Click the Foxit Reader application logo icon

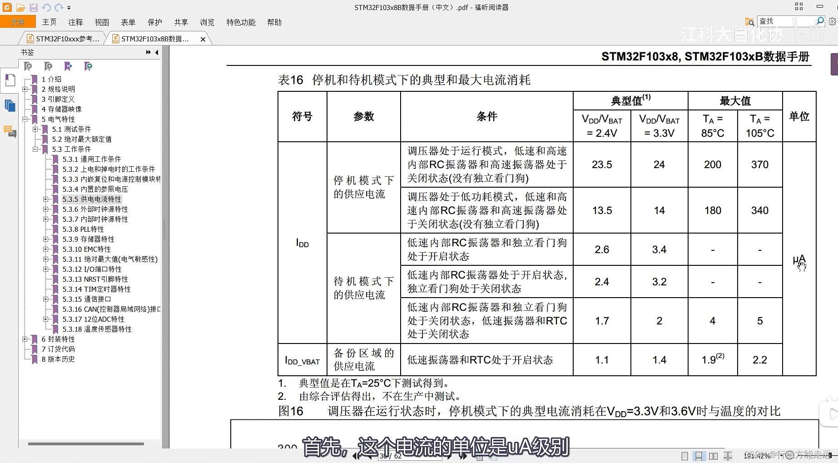(x=7, y=7)
